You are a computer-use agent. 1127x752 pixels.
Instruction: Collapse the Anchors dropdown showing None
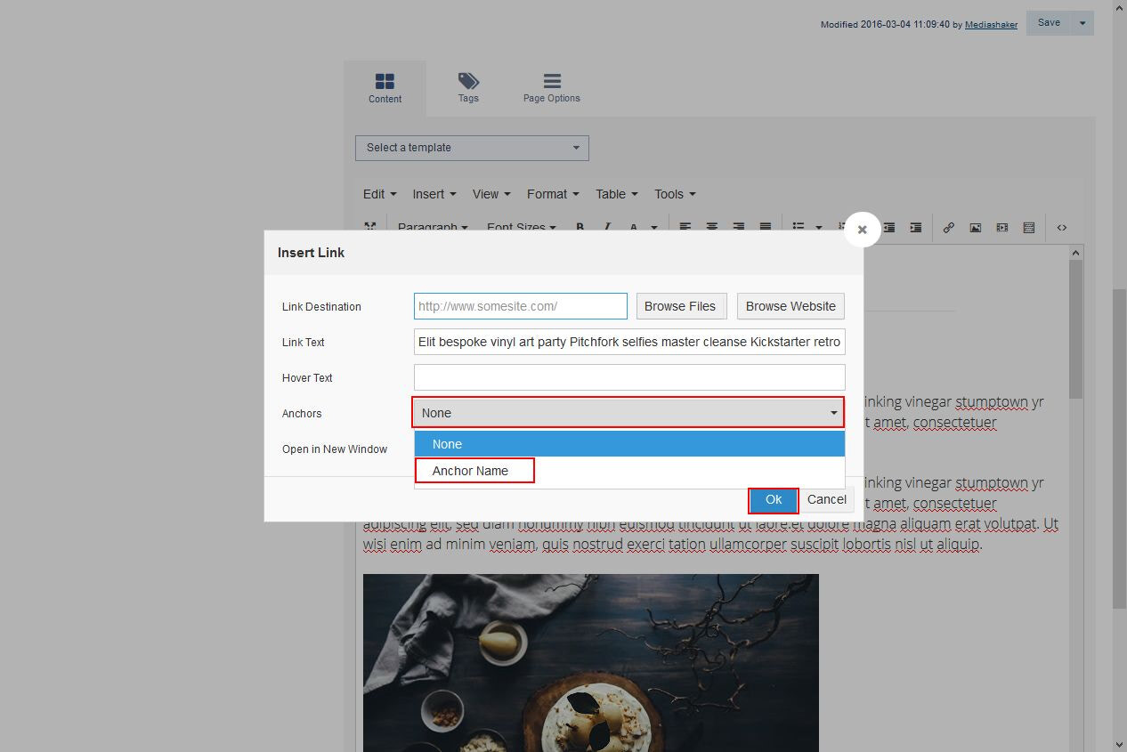click(628, 413)
